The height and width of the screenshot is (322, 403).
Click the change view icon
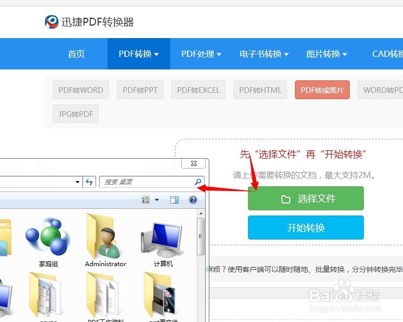point(146,200)
